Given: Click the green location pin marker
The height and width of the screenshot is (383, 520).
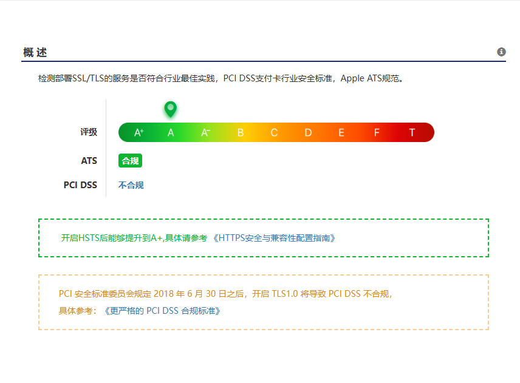Looking at the screenshot, I should 171,109.
